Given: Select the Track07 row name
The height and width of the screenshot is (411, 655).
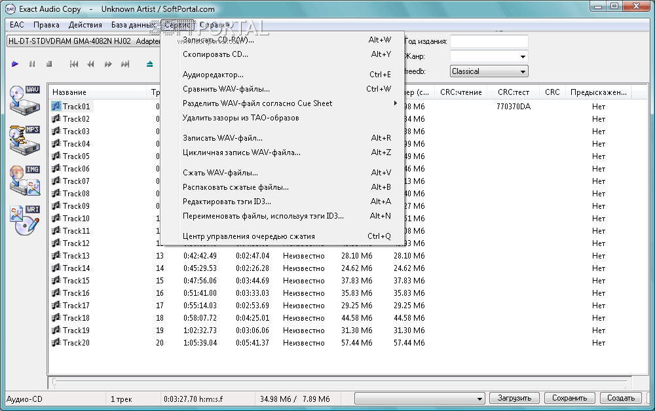Looking at the screenshot, I should point(76,181).
